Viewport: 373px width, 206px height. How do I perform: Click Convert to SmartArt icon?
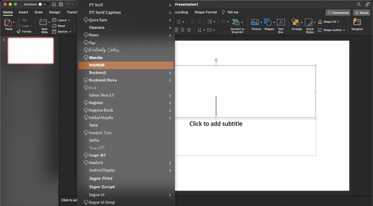pyautogui.click(x=237, y=23)
